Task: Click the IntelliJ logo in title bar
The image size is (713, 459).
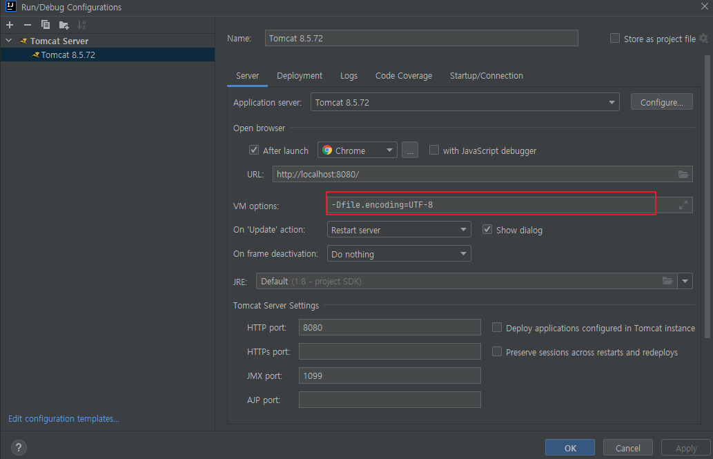Action: (11, 7)
